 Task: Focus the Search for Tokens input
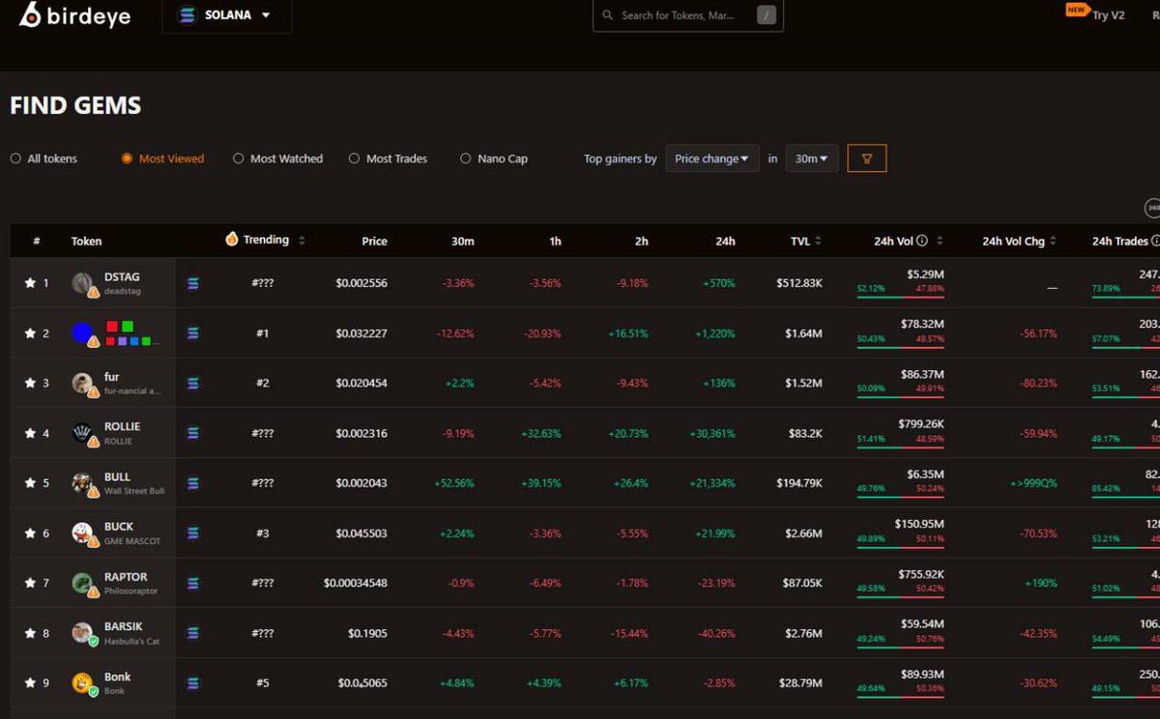pyautogui.click(x=687, y=15)
